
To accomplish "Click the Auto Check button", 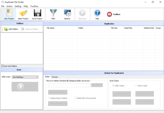I will [122, 94].
